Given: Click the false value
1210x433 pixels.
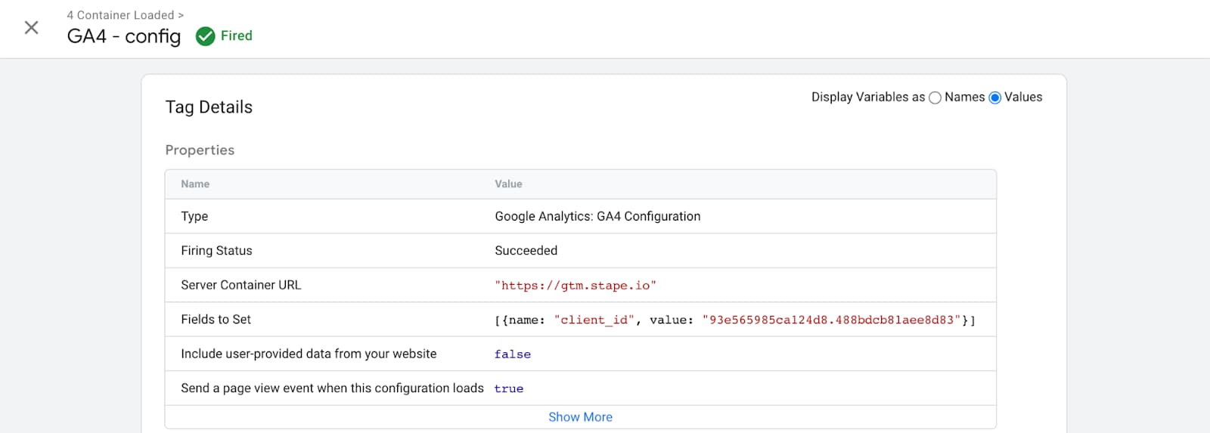Looking at the screenshot, I should point(513,354).
